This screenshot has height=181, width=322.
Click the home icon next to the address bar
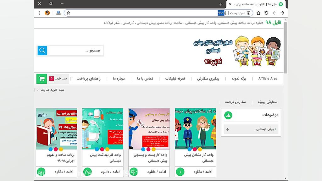coord(258,13)
